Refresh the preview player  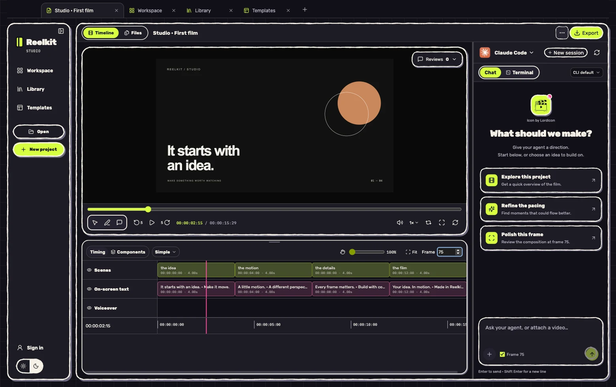[455, 223]
